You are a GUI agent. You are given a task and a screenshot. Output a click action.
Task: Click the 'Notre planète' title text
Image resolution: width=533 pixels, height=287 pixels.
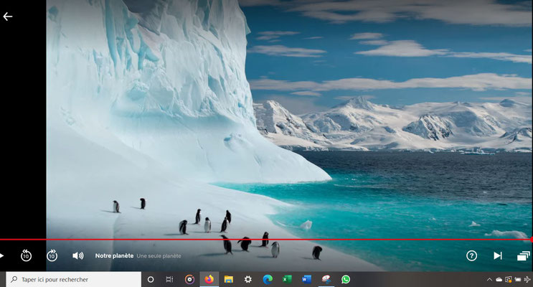click(x=114, y=255)
